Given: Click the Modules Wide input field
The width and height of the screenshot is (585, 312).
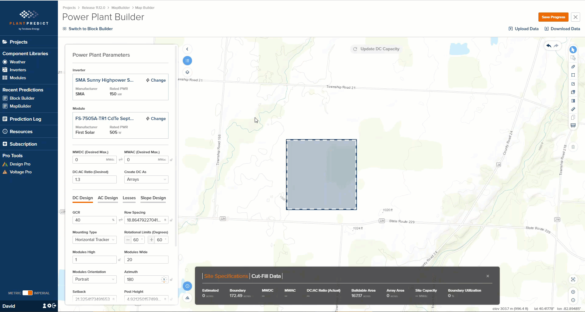Looking at the screenshot, I should click(x=146, y=260).
